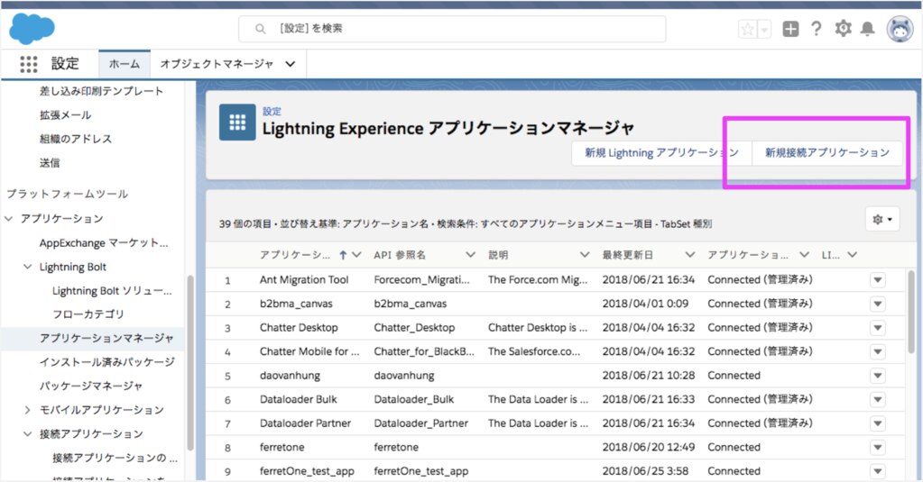The height and width of the screenshot is (482, 923).
Task: Click the Chatter_Desktop API name cell
Action: point(414,328)
